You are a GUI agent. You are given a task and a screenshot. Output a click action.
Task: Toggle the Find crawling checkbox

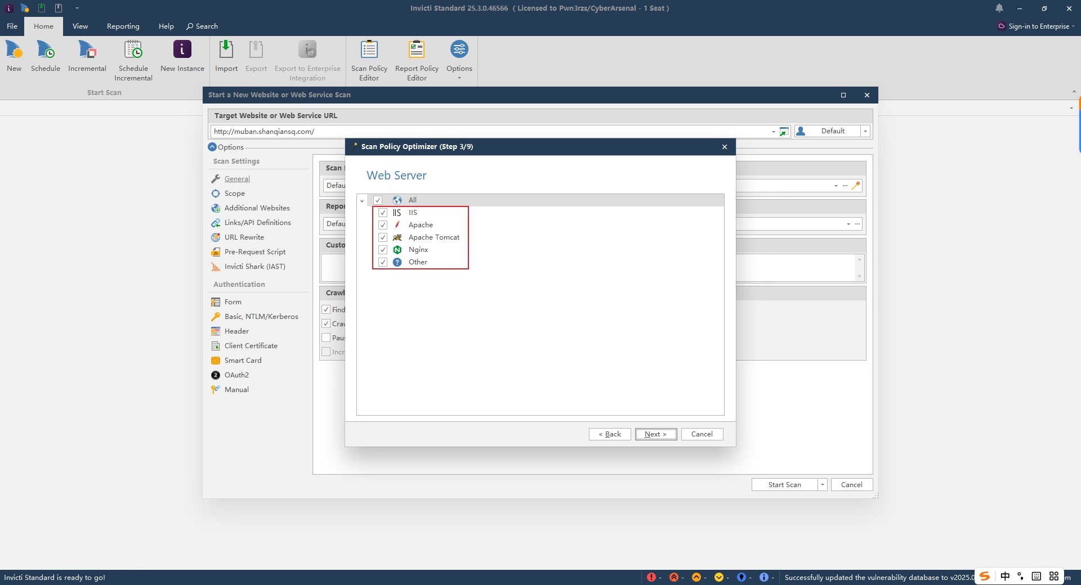click(x=326, y=309)
